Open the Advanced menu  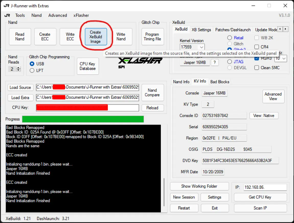[x=58, y=15]
